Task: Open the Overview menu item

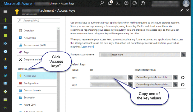Action: [37, 31]
